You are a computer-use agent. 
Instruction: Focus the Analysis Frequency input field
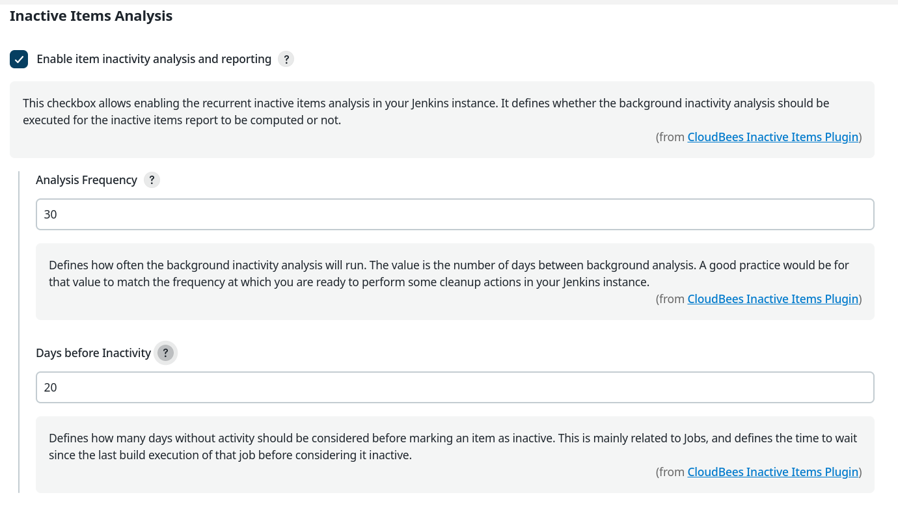455,214
